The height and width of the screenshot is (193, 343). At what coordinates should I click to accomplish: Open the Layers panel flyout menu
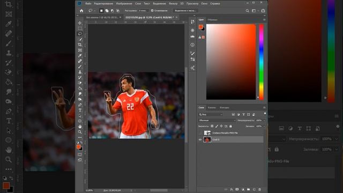tap(264, 108)
